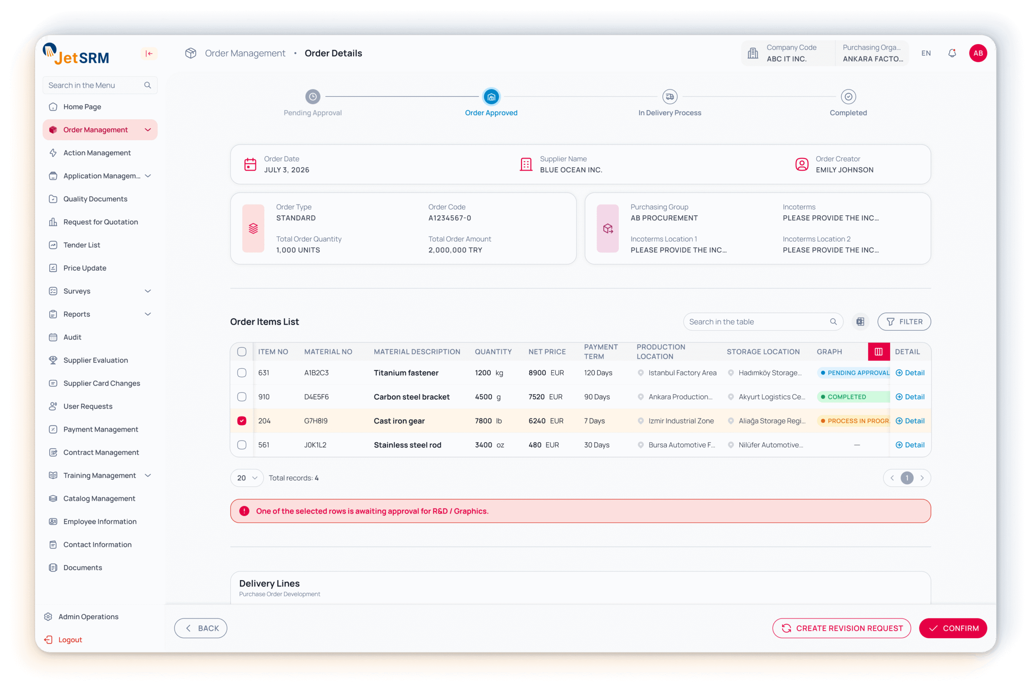Open the AB user avatar
The height and width of the screenshot is (690, 1034).
[x=978, y=53]
